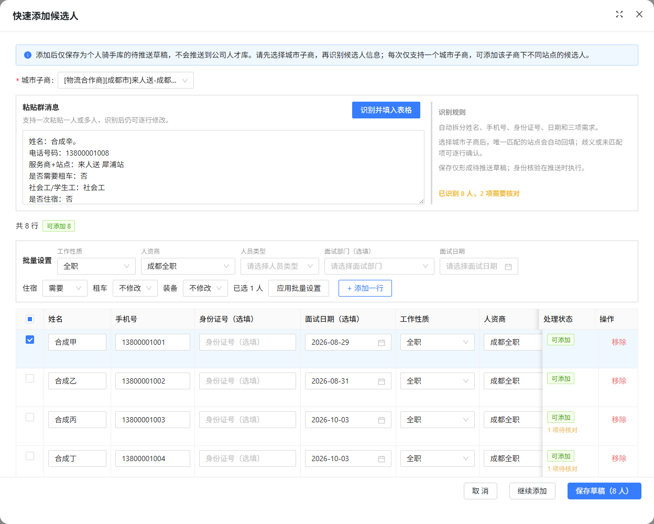Click 保存草稿（8 人） button
Viewport: 654px width, 524px height.
(x=604, y=491)
